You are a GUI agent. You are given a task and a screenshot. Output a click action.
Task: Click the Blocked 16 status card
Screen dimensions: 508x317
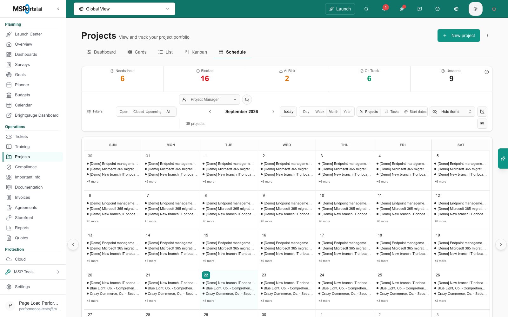coord(205,79)
